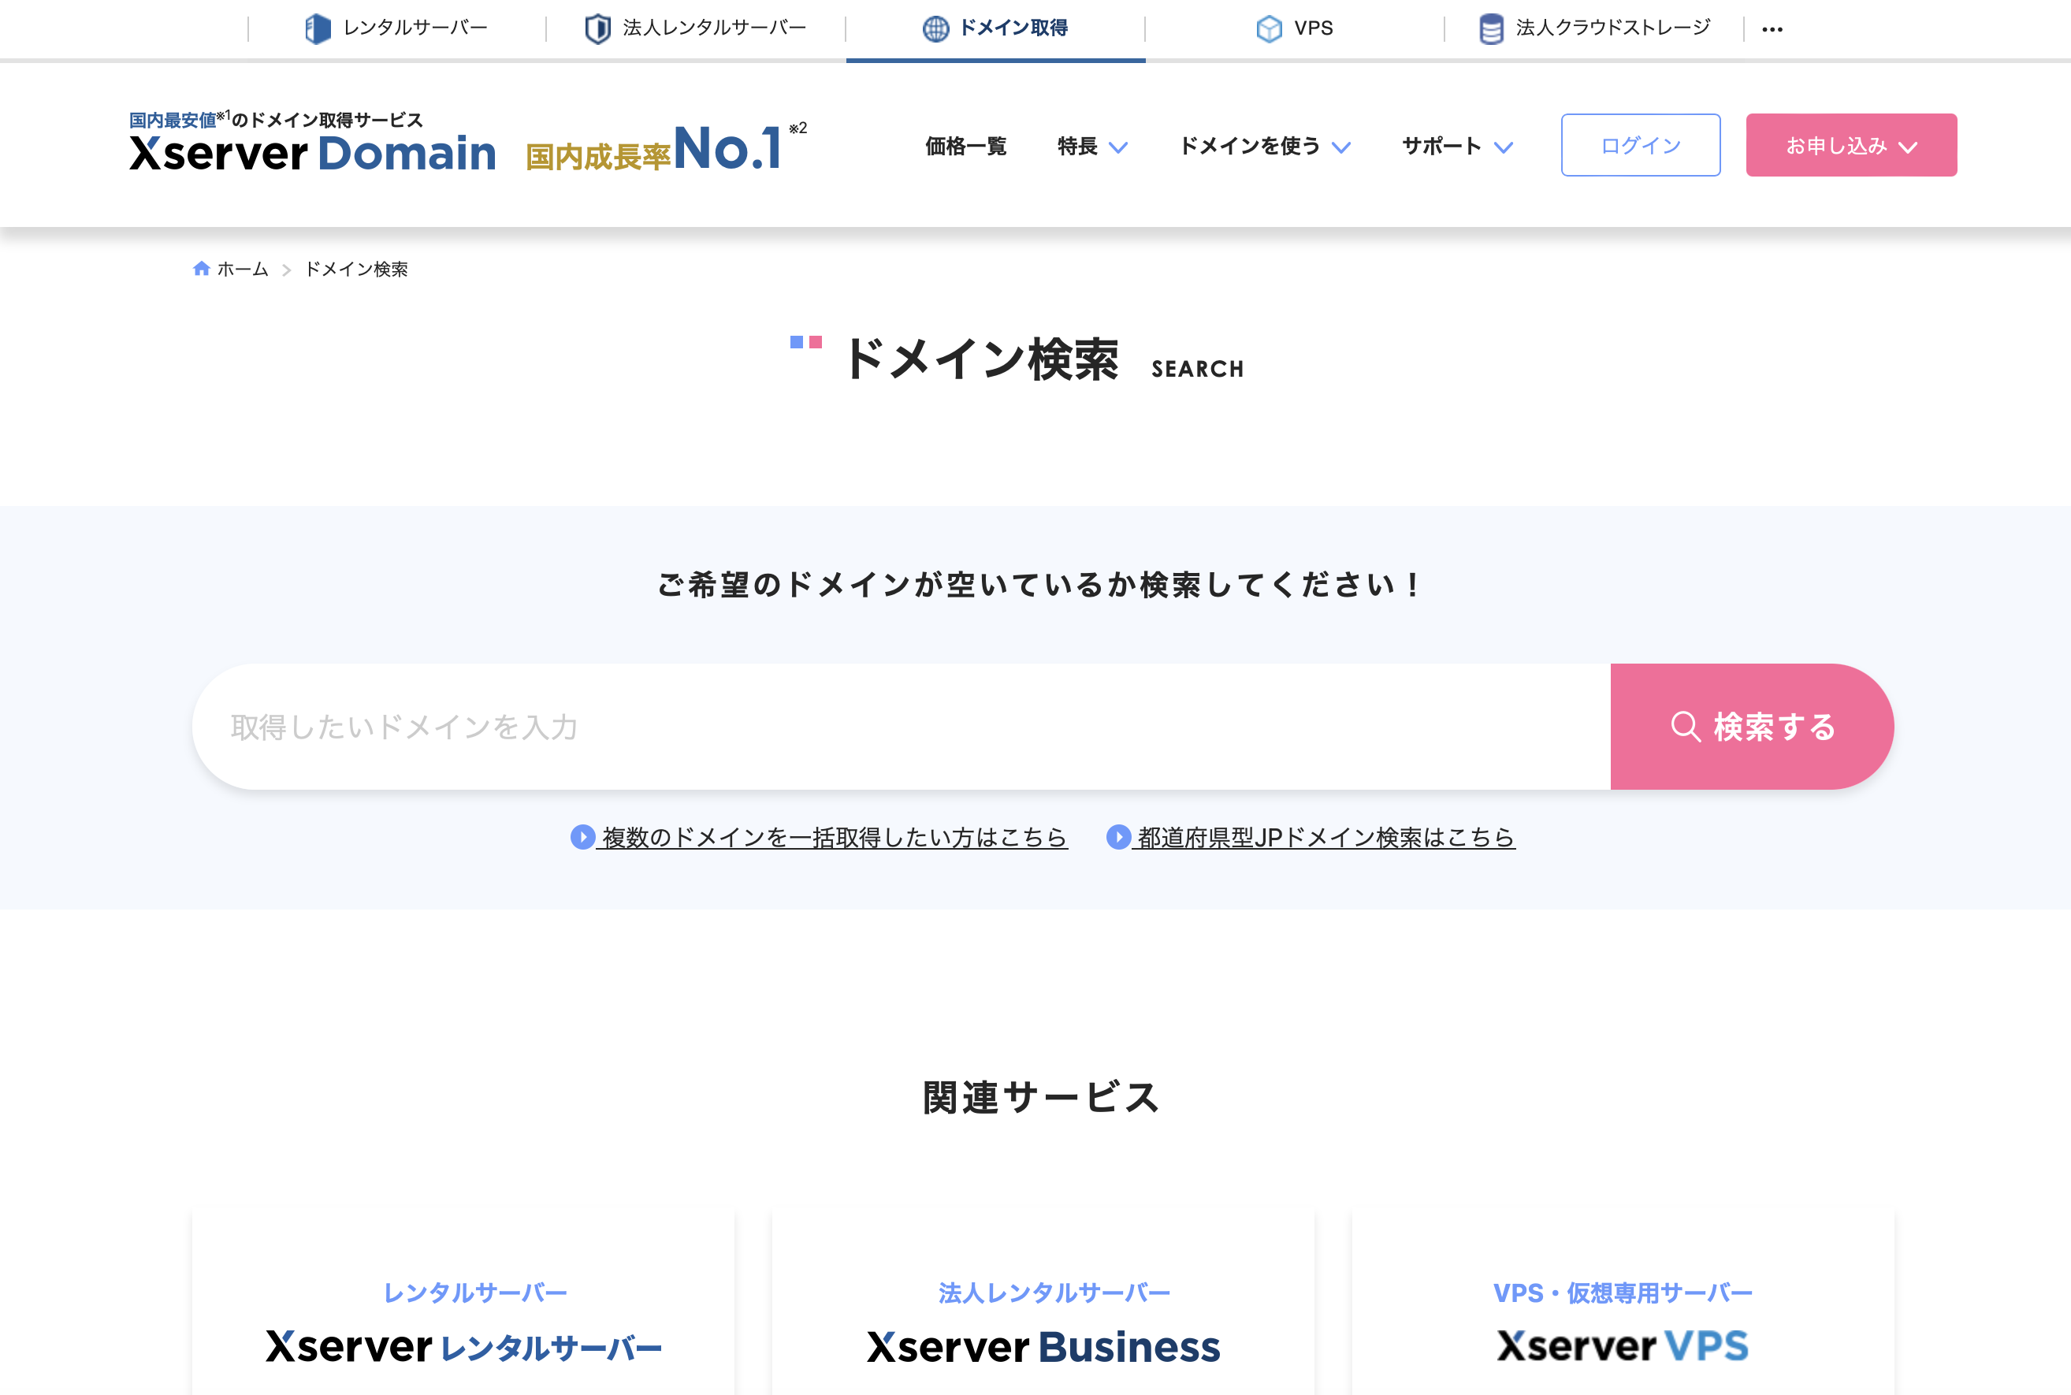Expand the ドメインを使う dropdown
The image size is (2071, 1395).
click(x=1264, y=146)
